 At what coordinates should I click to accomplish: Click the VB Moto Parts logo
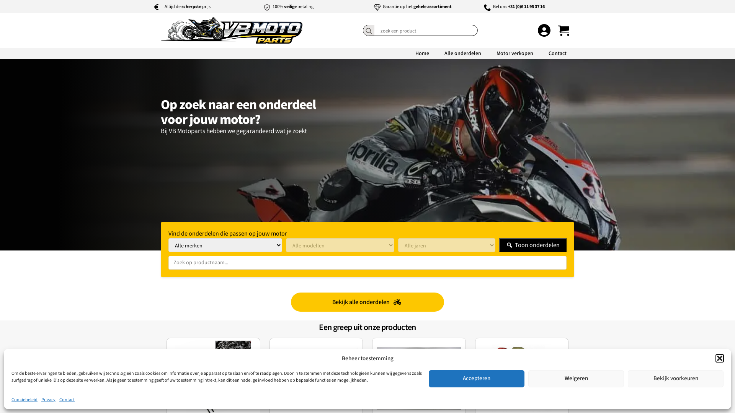232,30
